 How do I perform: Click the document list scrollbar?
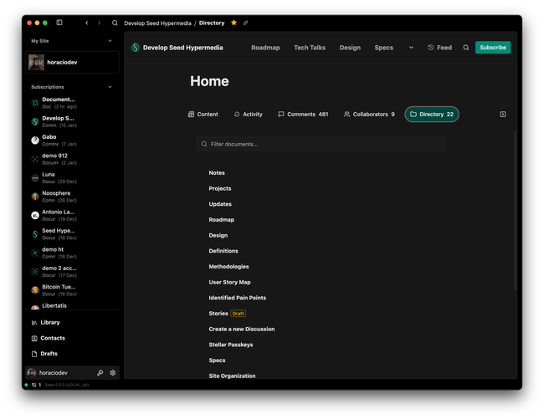(x=515, y=209)
